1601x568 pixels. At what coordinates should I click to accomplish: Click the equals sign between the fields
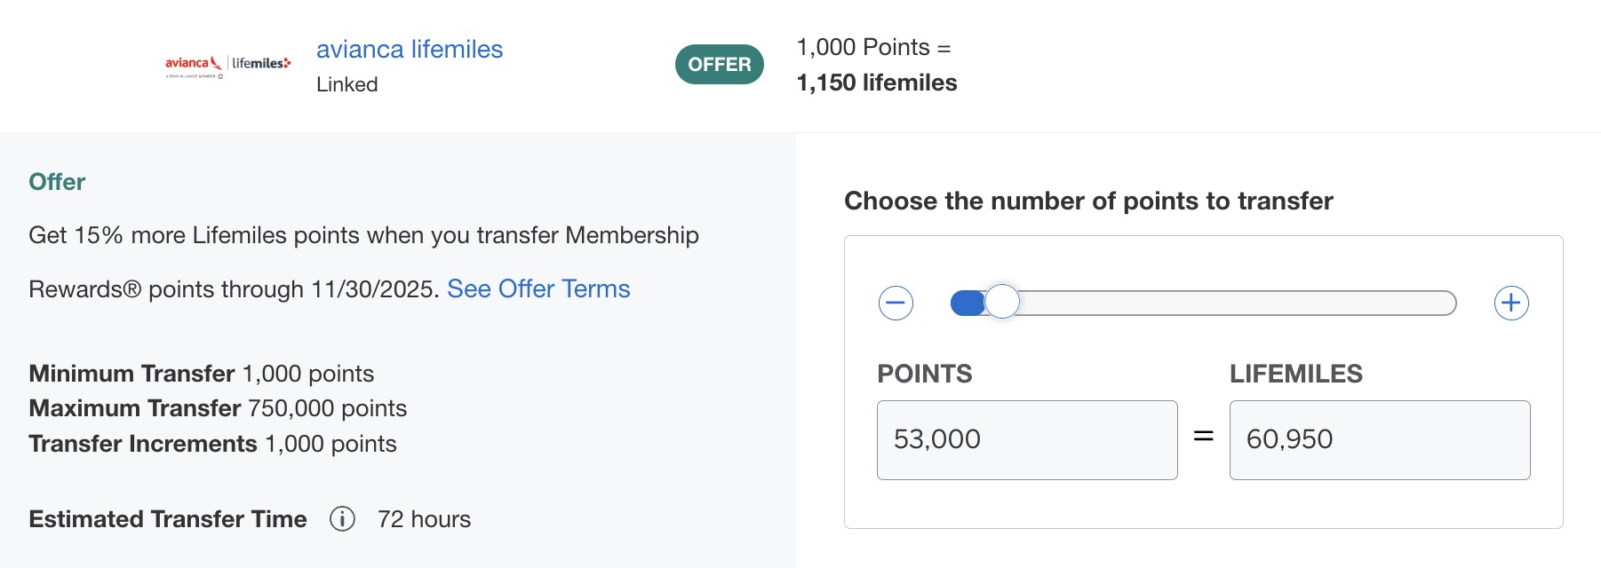click(1202, 438)
